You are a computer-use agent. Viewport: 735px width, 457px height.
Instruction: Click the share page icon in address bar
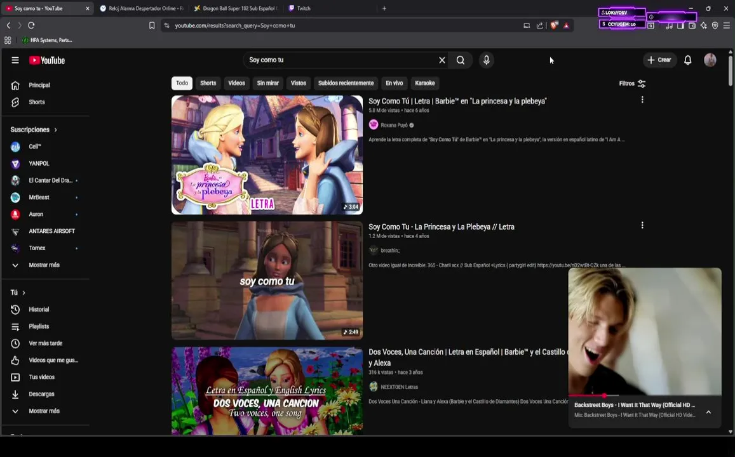(540, 25)
